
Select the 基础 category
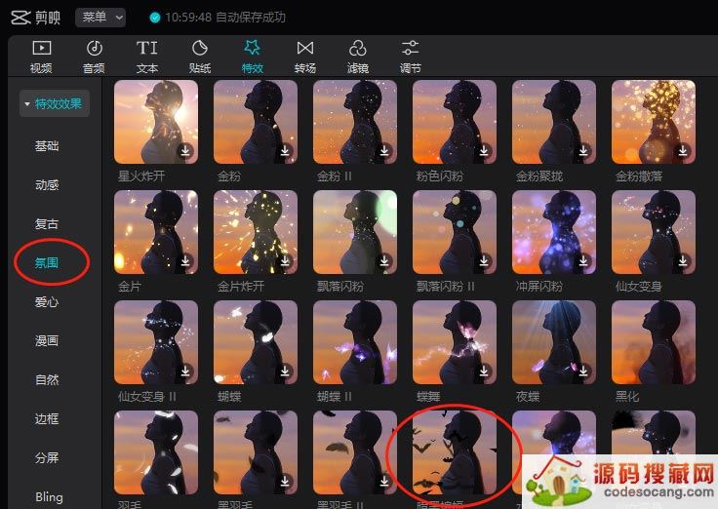tap(47, 146)
